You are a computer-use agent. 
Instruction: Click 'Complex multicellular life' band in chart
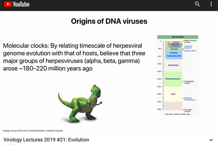pyautogui.click(x=174, y=54)
